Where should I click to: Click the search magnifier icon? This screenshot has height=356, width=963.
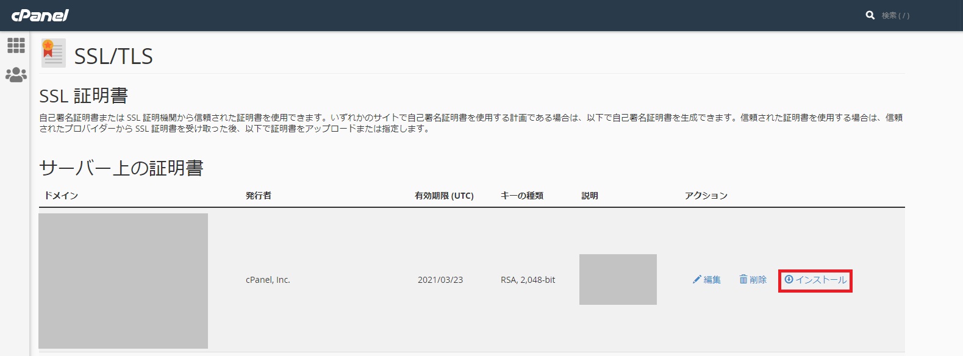point(870,15)
